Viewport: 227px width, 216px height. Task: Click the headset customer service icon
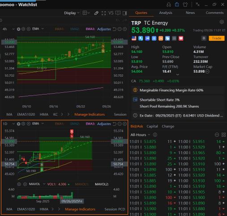[x=169, y=4]
